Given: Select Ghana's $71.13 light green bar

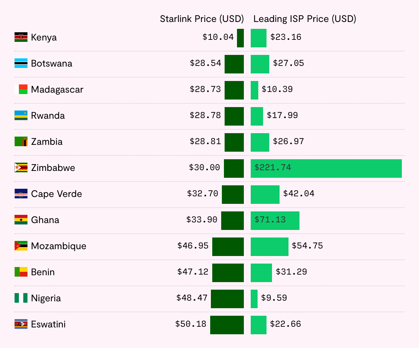Looking at the screenshot, I should click(275, 221).
